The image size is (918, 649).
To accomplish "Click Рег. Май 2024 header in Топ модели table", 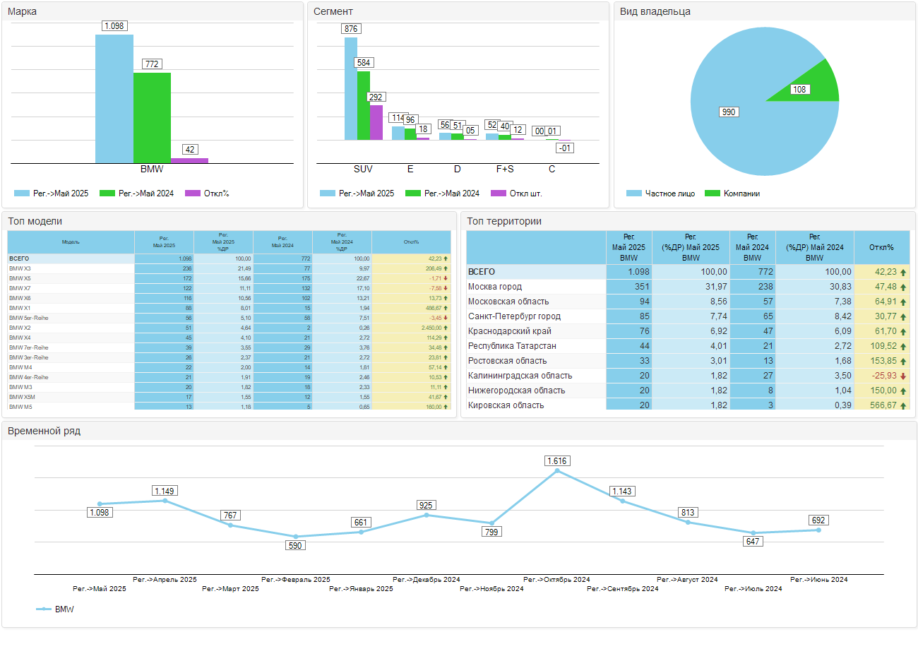I will (282, 242).
